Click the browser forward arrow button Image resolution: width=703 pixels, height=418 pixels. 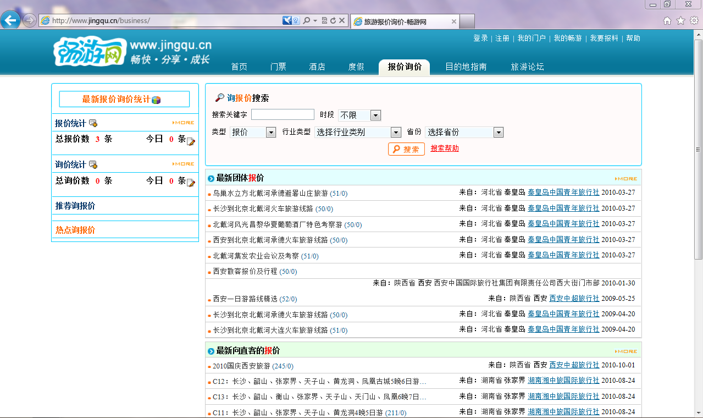tap(29, 20)
